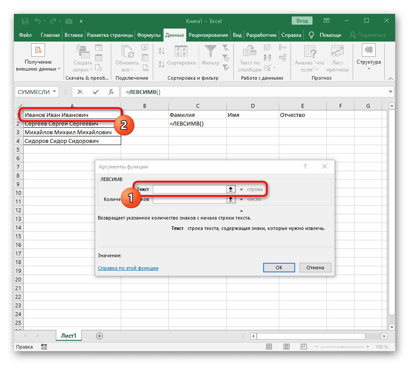Confirm formula with the checkmark icon

pyautogui.click(x=96, y=91)
